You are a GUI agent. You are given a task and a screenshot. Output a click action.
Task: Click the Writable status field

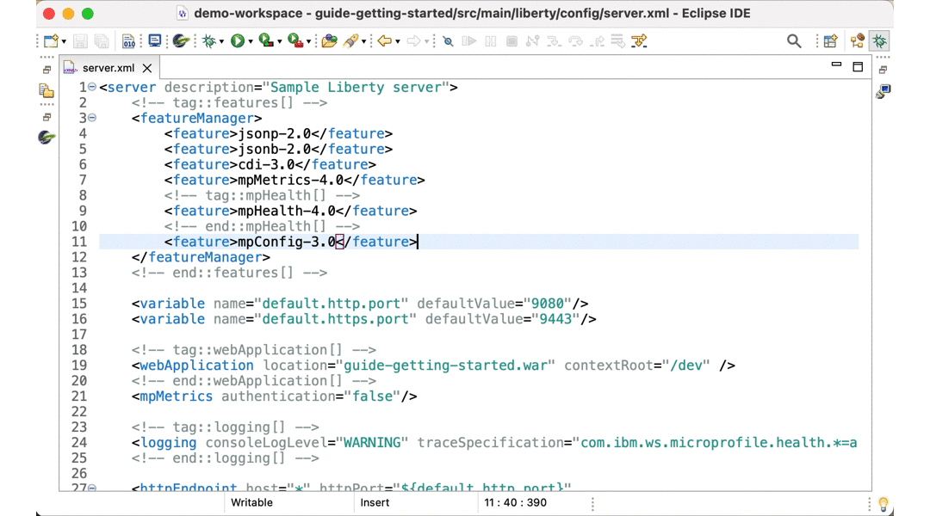pos(251,502)
